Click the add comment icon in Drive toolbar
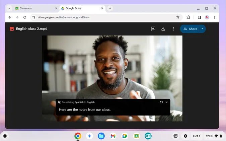Viewport: 226px width, 141px height. coord(153,29)
